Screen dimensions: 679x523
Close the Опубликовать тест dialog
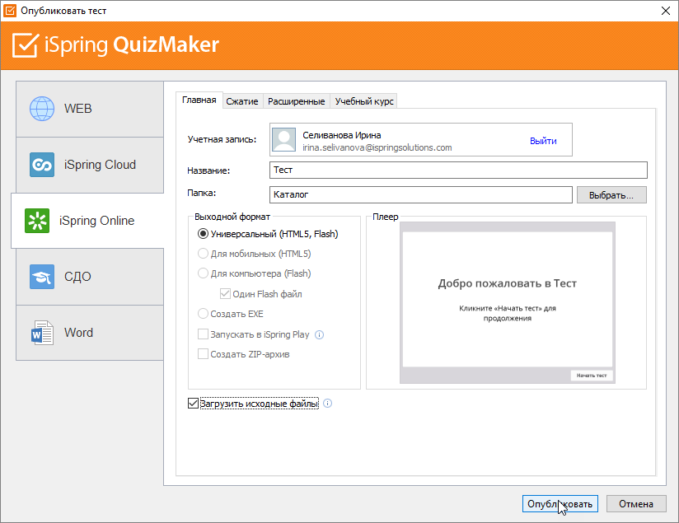click(666, 11)
